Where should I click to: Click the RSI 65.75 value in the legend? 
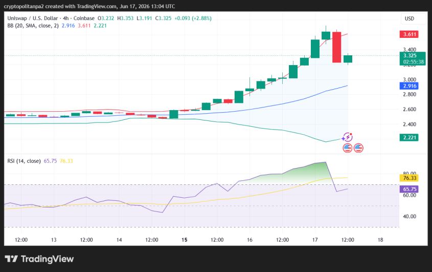pyautogui.click(x=50, y=161)
